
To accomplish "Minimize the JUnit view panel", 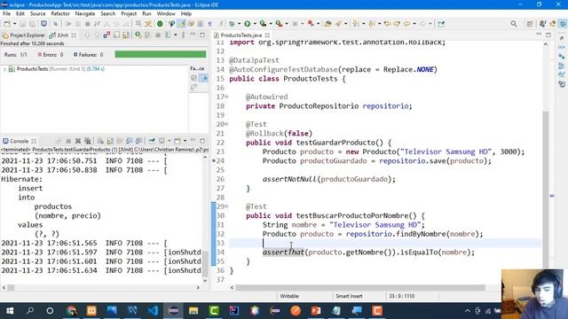I will coord(193,35).
